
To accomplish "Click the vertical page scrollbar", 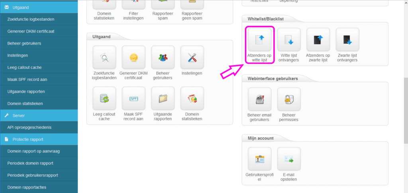I will pyautogui.click(x=405, y=111).
